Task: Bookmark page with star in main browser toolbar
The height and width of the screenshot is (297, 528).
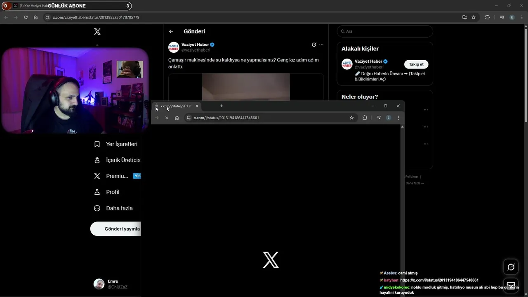Action: tap(474, 17)
